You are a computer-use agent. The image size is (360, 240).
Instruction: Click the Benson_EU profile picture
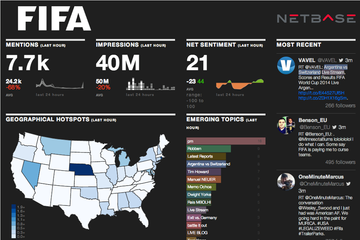(286, 125)
